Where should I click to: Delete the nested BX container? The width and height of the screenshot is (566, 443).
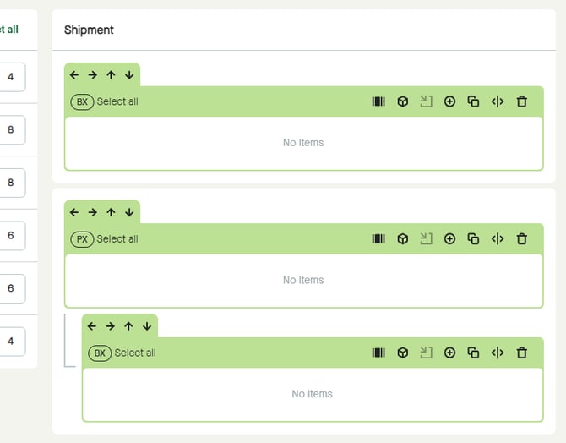[521, 353]
